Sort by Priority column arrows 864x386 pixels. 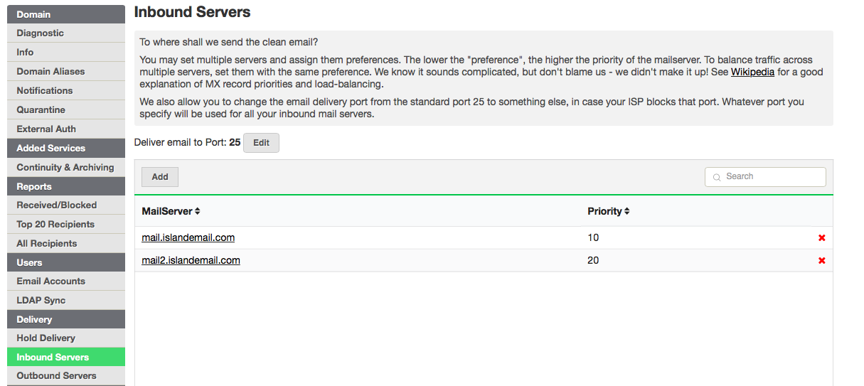627,211
